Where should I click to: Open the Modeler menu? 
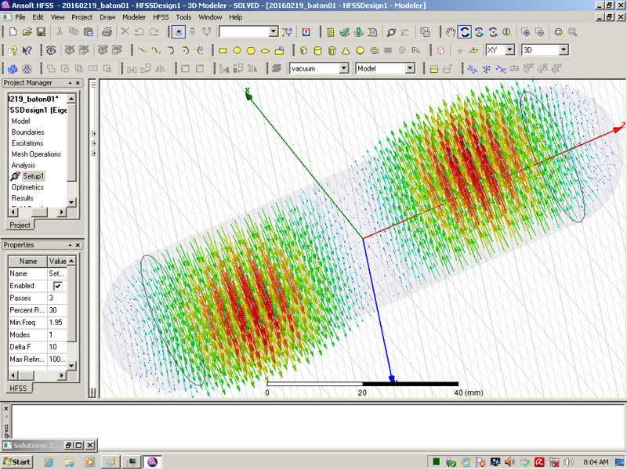pos(134,16)
